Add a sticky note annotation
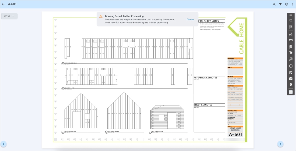This screenshot has height=151, width=296. pos(291,72)
